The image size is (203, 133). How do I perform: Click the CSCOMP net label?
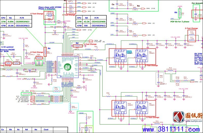tap(52, 43)
